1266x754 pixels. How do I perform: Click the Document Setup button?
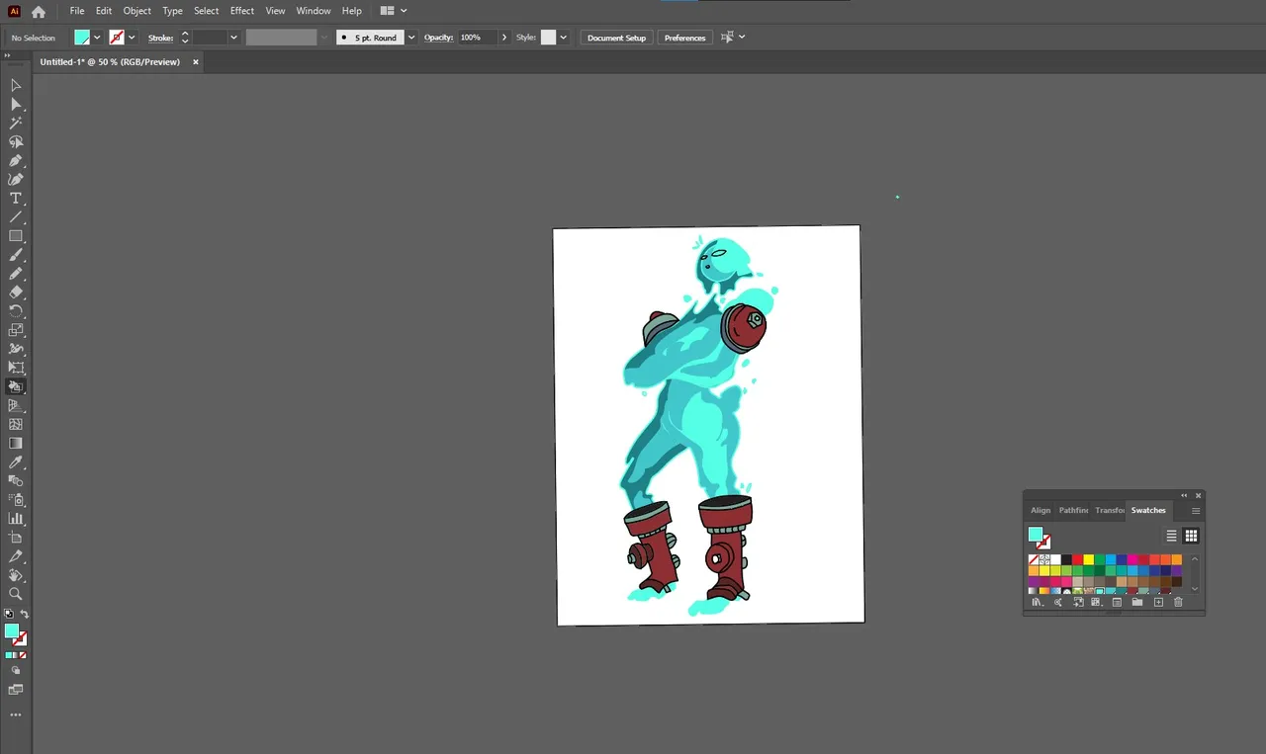(x=616, y=38)
